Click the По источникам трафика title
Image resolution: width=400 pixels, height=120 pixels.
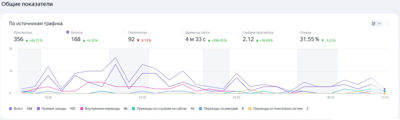pyautogui.click(x=36, y=23)
